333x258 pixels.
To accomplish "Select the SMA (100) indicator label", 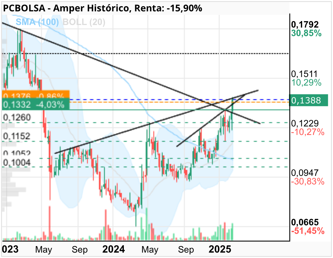I will coord(37,22).
